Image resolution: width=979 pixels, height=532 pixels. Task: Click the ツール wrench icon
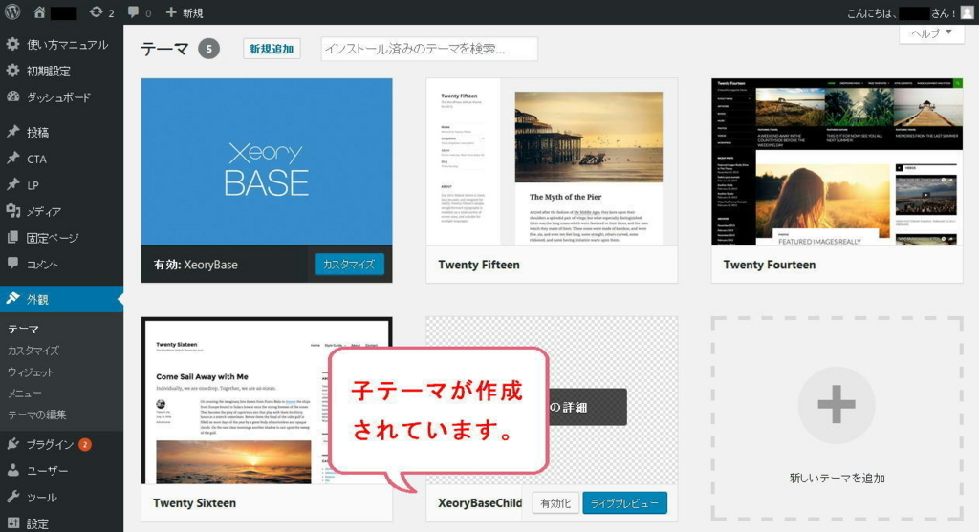[x=12, y=497]
